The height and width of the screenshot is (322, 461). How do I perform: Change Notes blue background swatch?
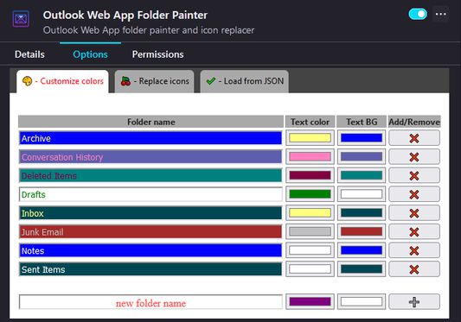click(362, 250)
